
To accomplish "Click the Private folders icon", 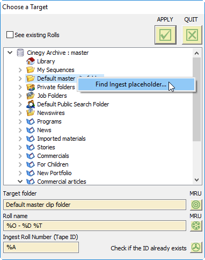I will (31, 87).
